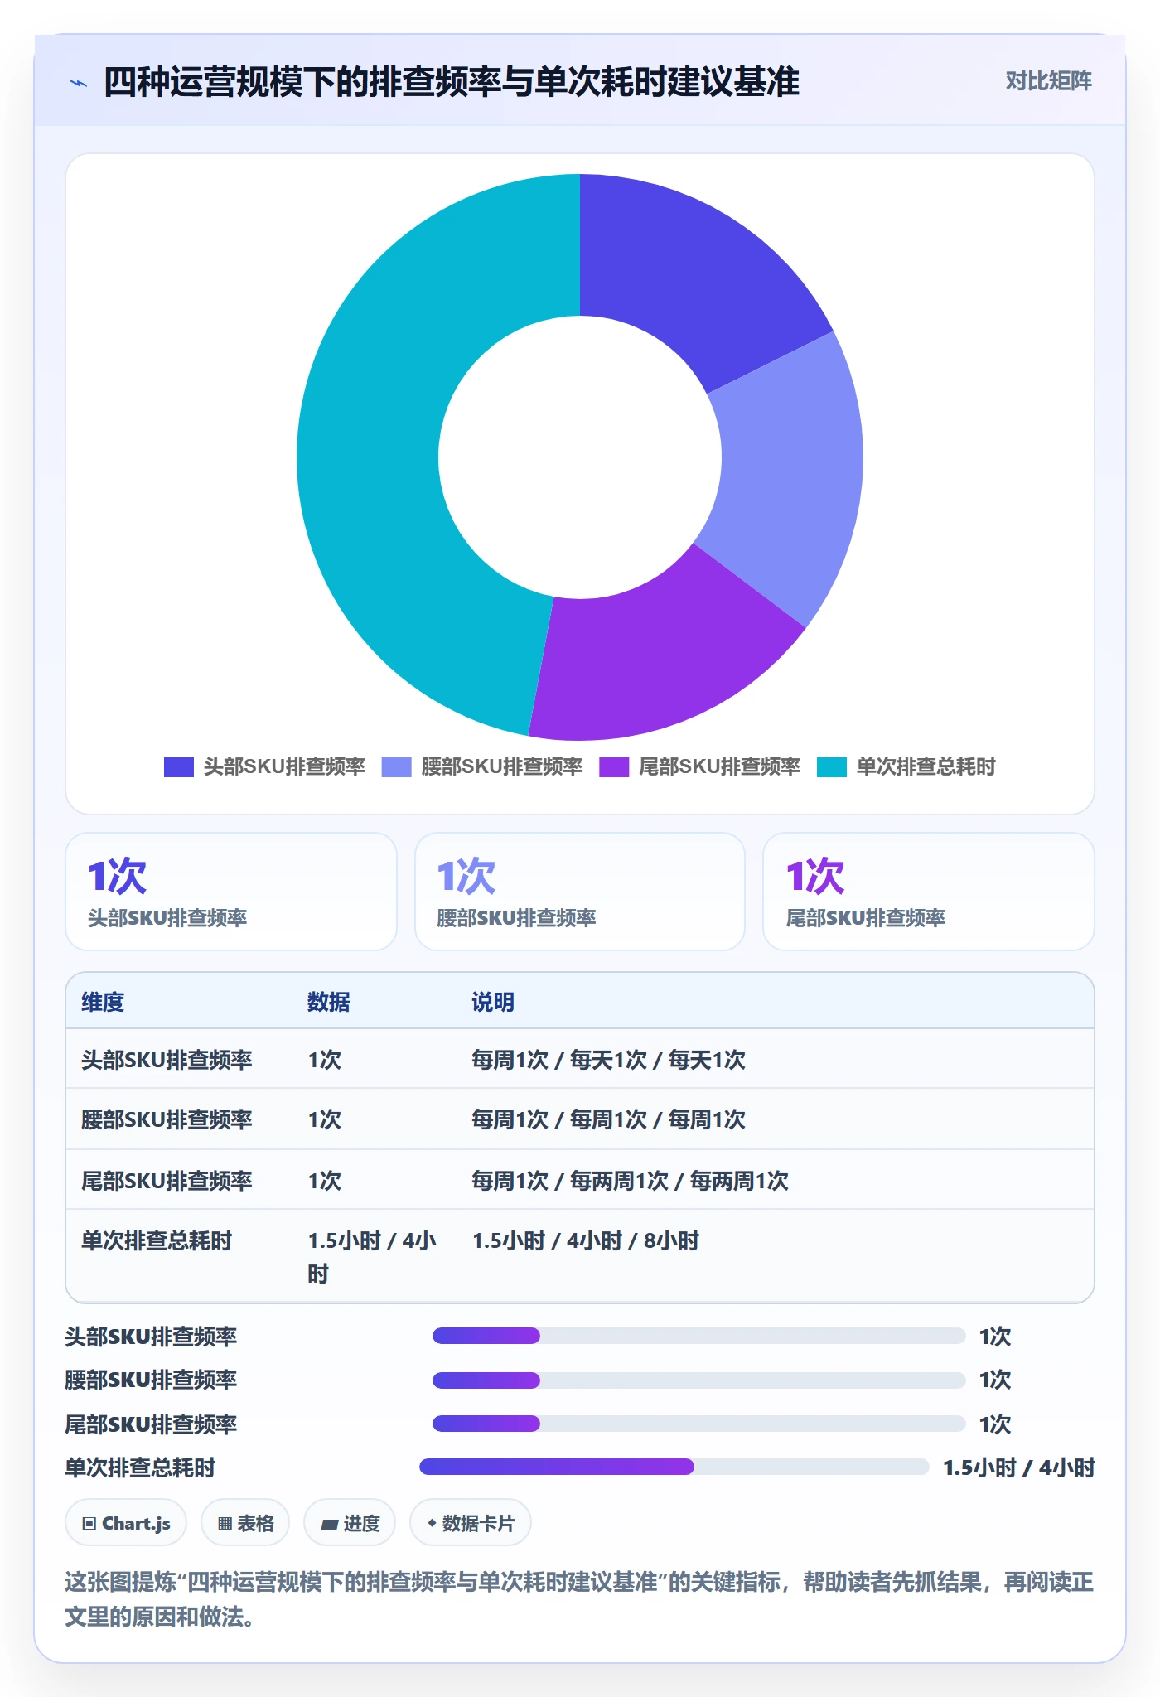Screen dimensions: 1160x1697
Task: Click the lightning icon beside the title
Action: [x=79, y=83]
